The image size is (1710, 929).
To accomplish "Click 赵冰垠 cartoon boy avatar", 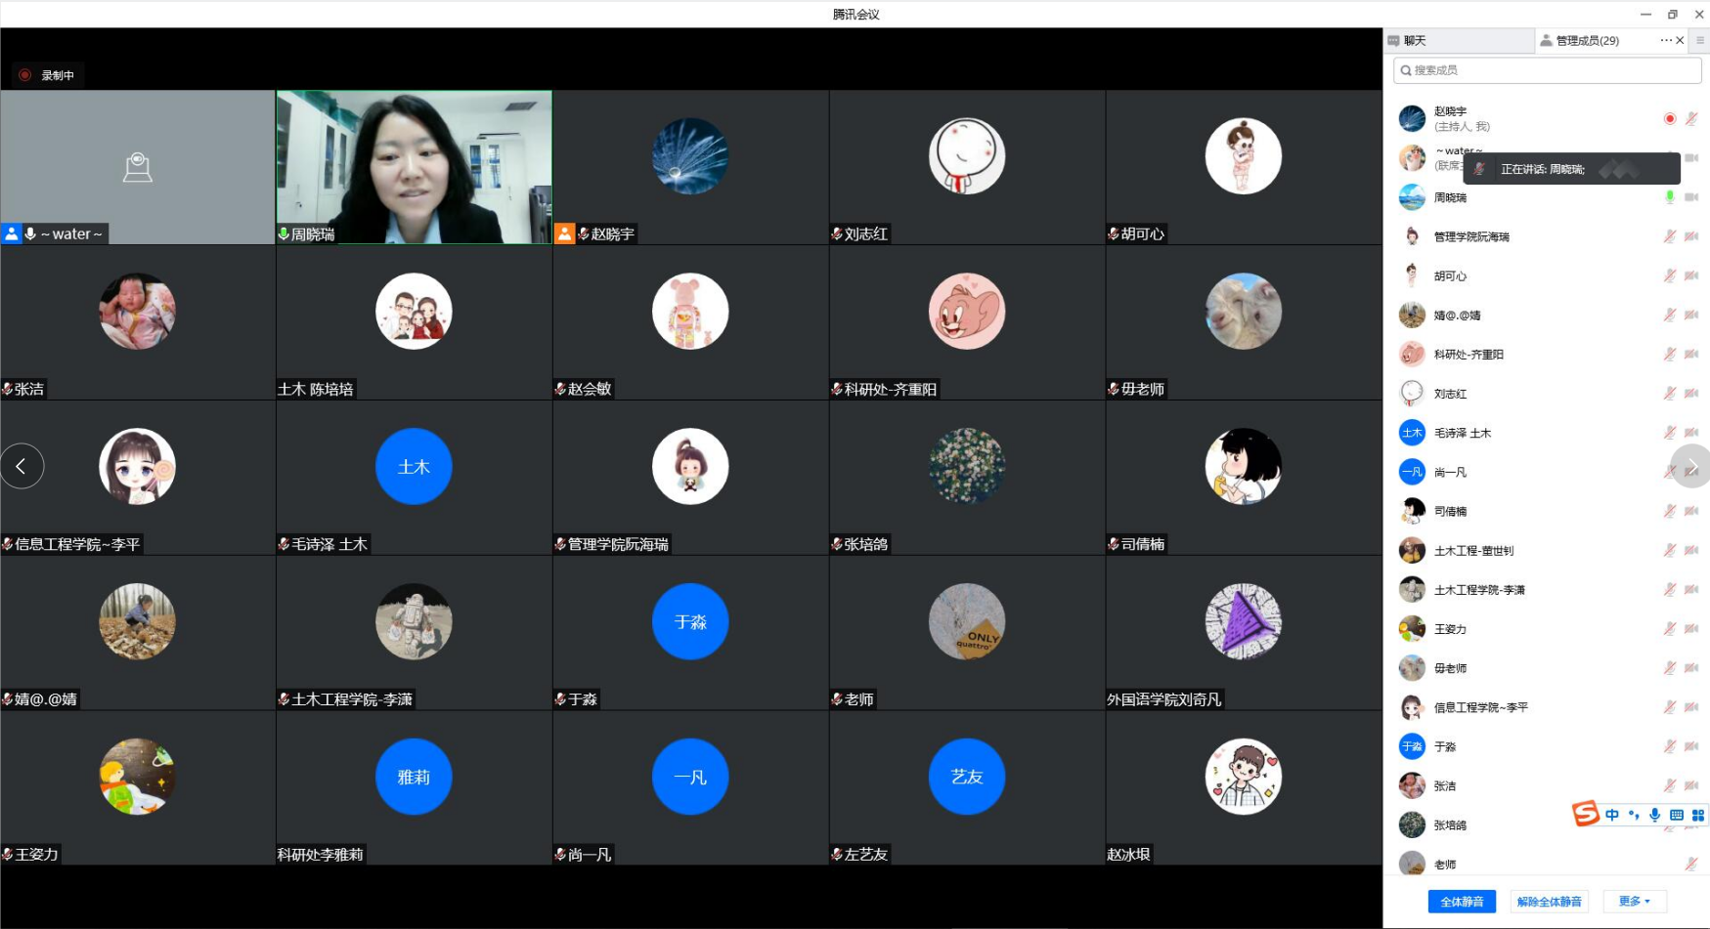I will click(x=1244, y=777).
